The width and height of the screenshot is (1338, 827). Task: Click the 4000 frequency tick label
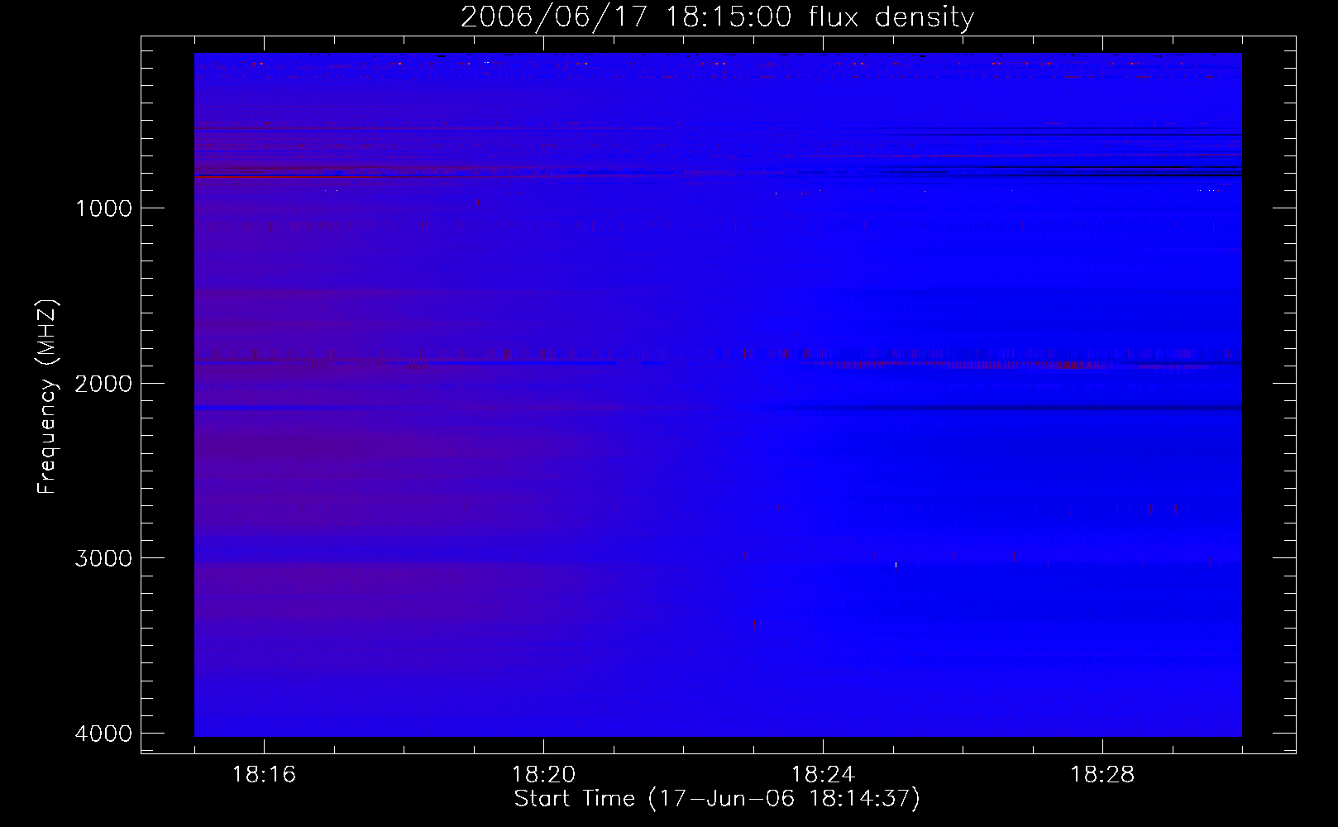(x=103, y=734)
